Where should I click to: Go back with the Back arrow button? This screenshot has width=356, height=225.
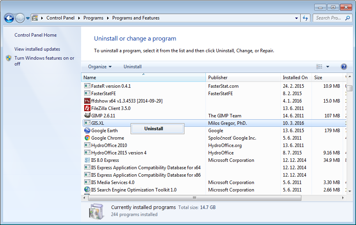point(9,18)
